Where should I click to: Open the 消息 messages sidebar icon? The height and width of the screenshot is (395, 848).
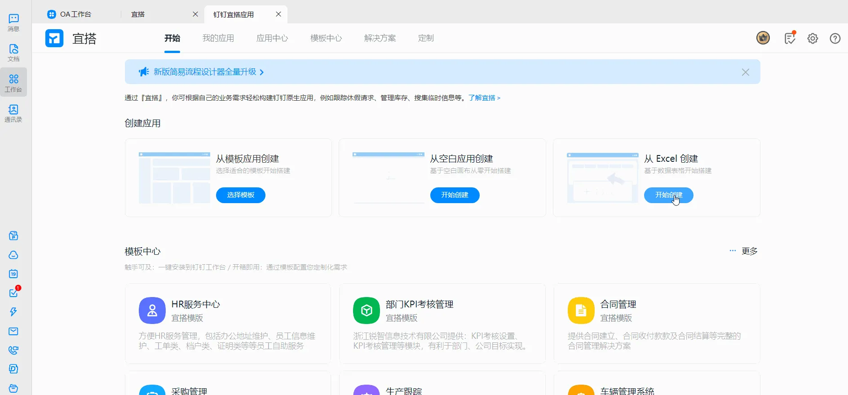13,22
